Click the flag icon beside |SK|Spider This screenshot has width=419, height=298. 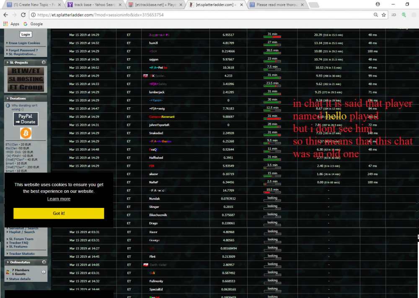click(x=146, y=76)
